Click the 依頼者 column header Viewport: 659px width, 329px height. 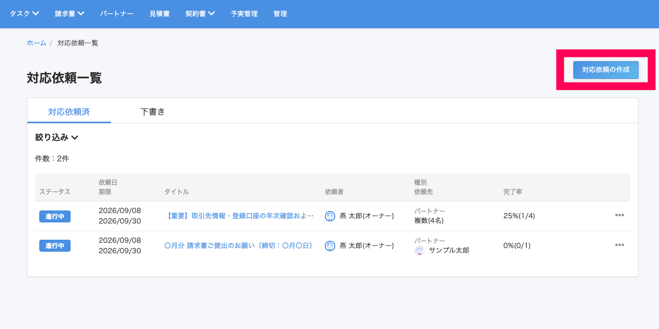click(334, 192)
